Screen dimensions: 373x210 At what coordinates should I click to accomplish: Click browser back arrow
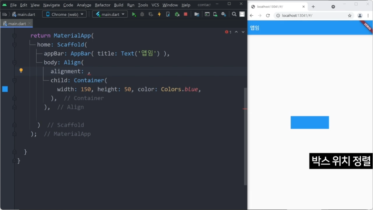pos(252,15)
